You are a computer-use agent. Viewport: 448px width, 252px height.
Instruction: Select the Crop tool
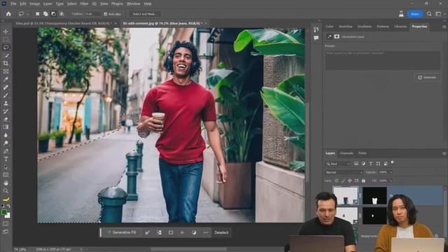tap(6, 64)
